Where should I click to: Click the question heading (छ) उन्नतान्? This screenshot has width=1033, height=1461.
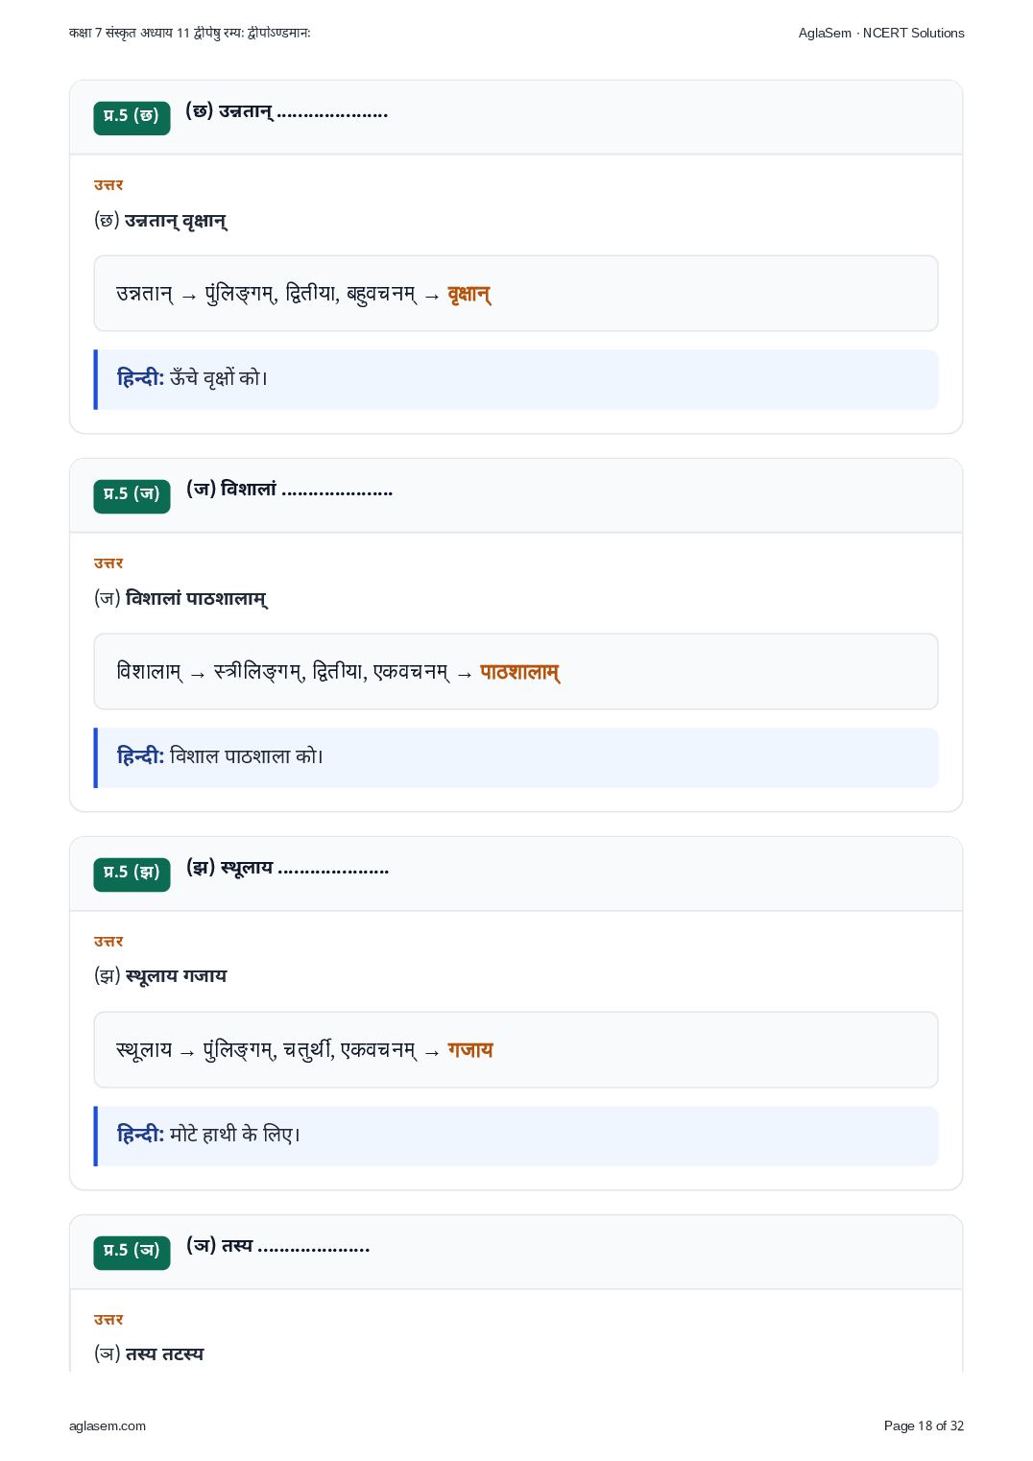[x=287, y=111]
